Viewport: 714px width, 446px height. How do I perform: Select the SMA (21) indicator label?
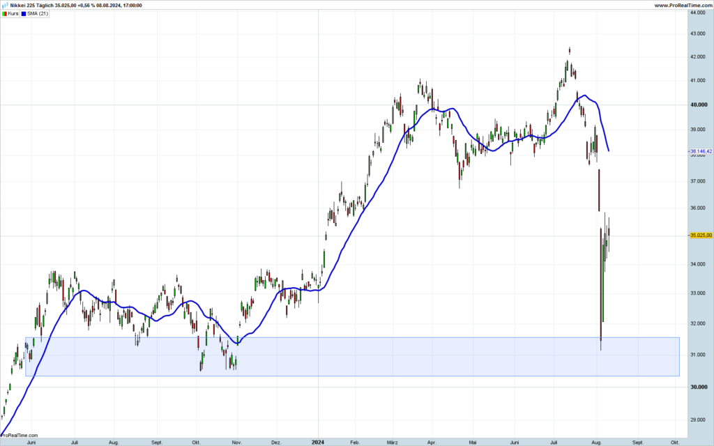click(x=38, y=14)
